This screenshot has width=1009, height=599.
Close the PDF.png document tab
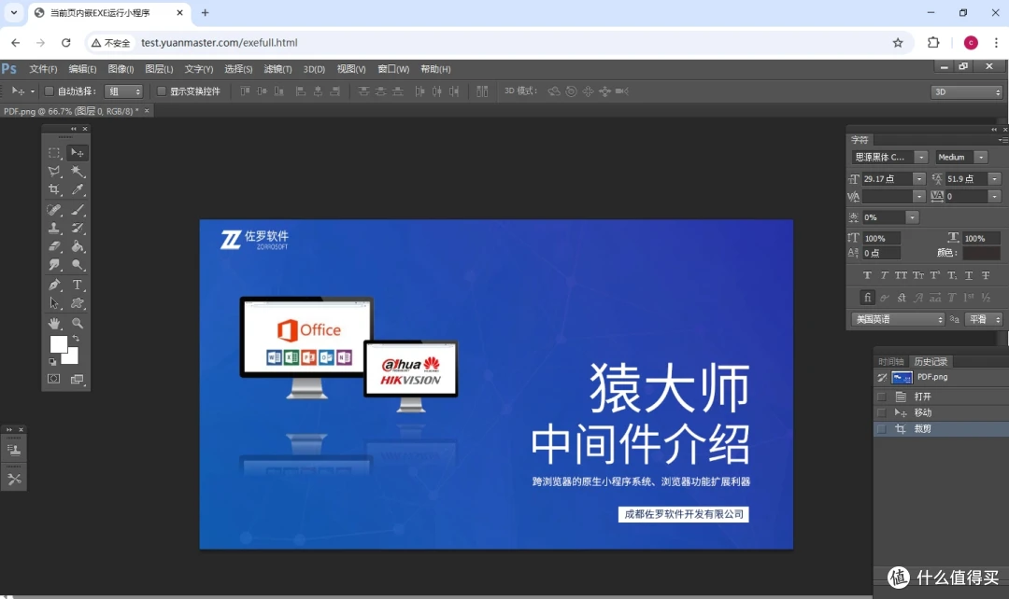(x=147, y=111)
